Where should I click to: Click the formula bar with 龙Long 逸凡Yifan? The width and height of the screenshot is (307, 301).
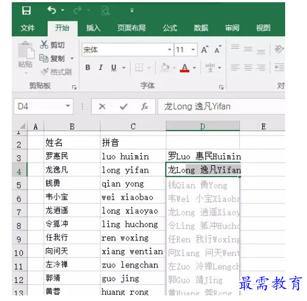[x=221, y=106]
